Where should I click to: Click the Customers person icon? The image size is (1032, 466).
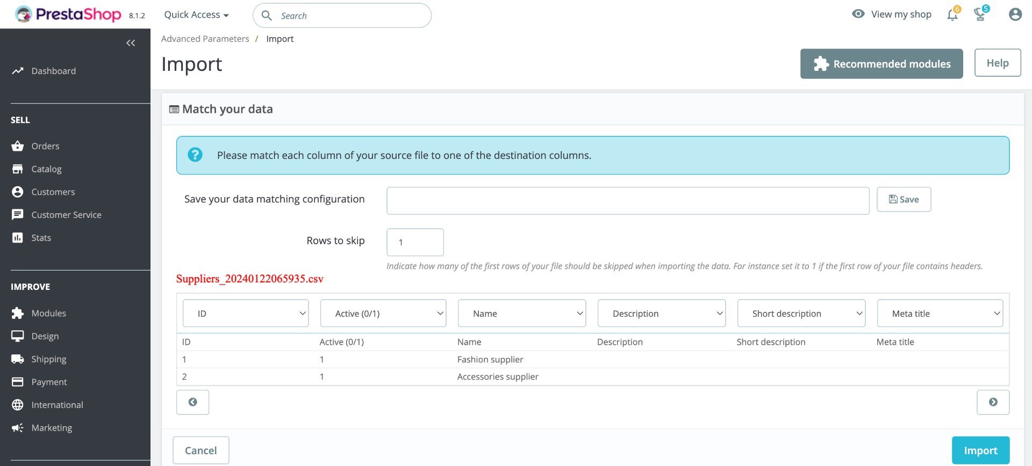click(18, 192)
